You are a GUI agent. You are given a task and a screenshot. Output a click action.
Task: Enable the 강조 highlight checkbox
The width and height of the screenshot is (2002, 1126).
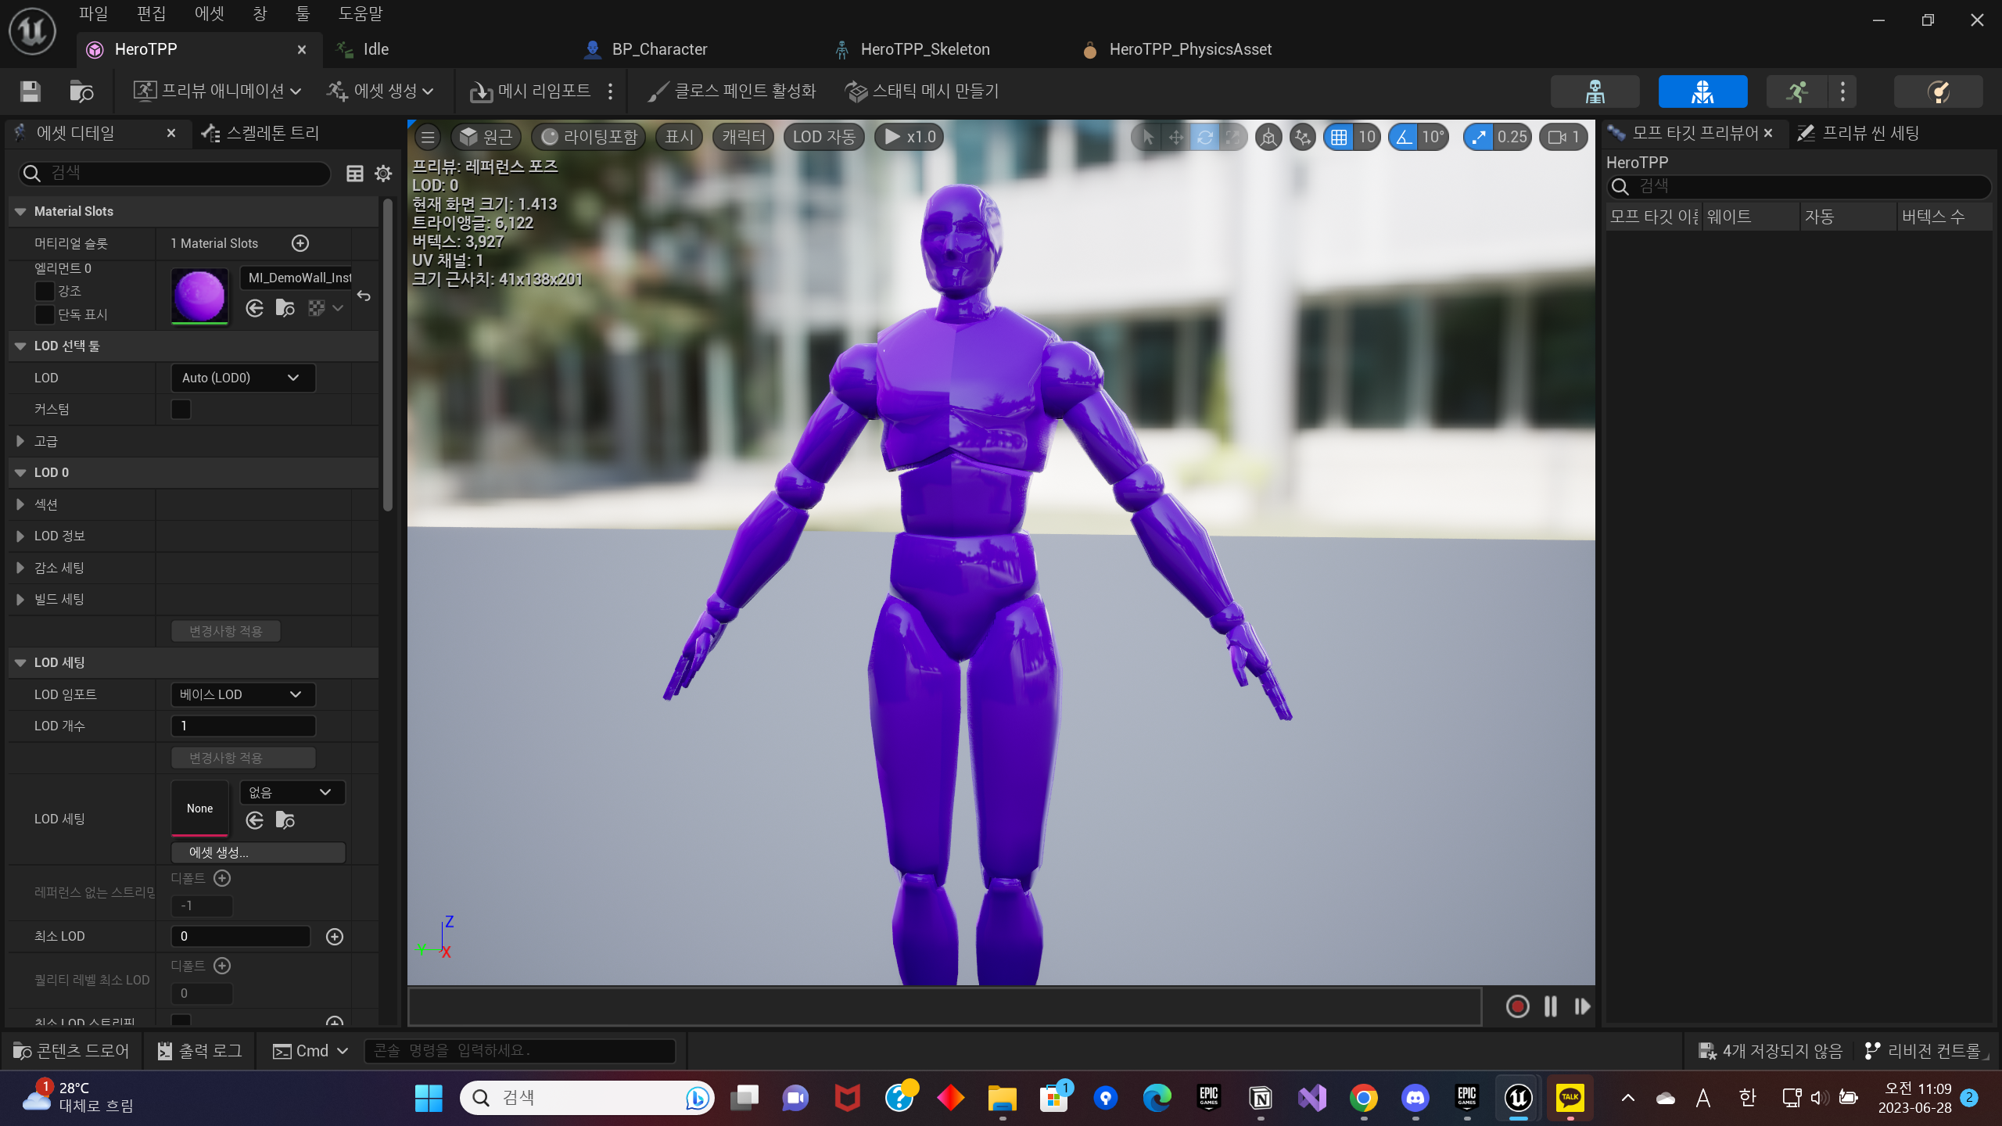[x=45, y=291]
